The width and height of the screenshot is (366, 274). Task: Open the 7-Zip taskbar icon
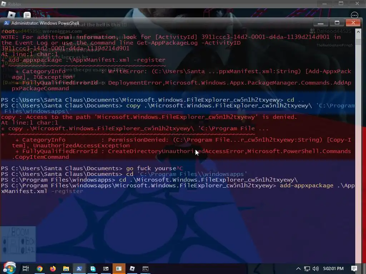pyautogui.click(x=106, y=269)
